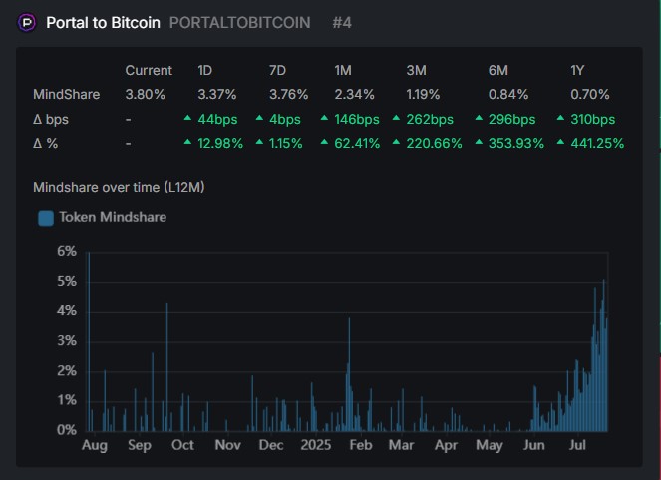Click the #4 rank label

click(x=342, y=23)
